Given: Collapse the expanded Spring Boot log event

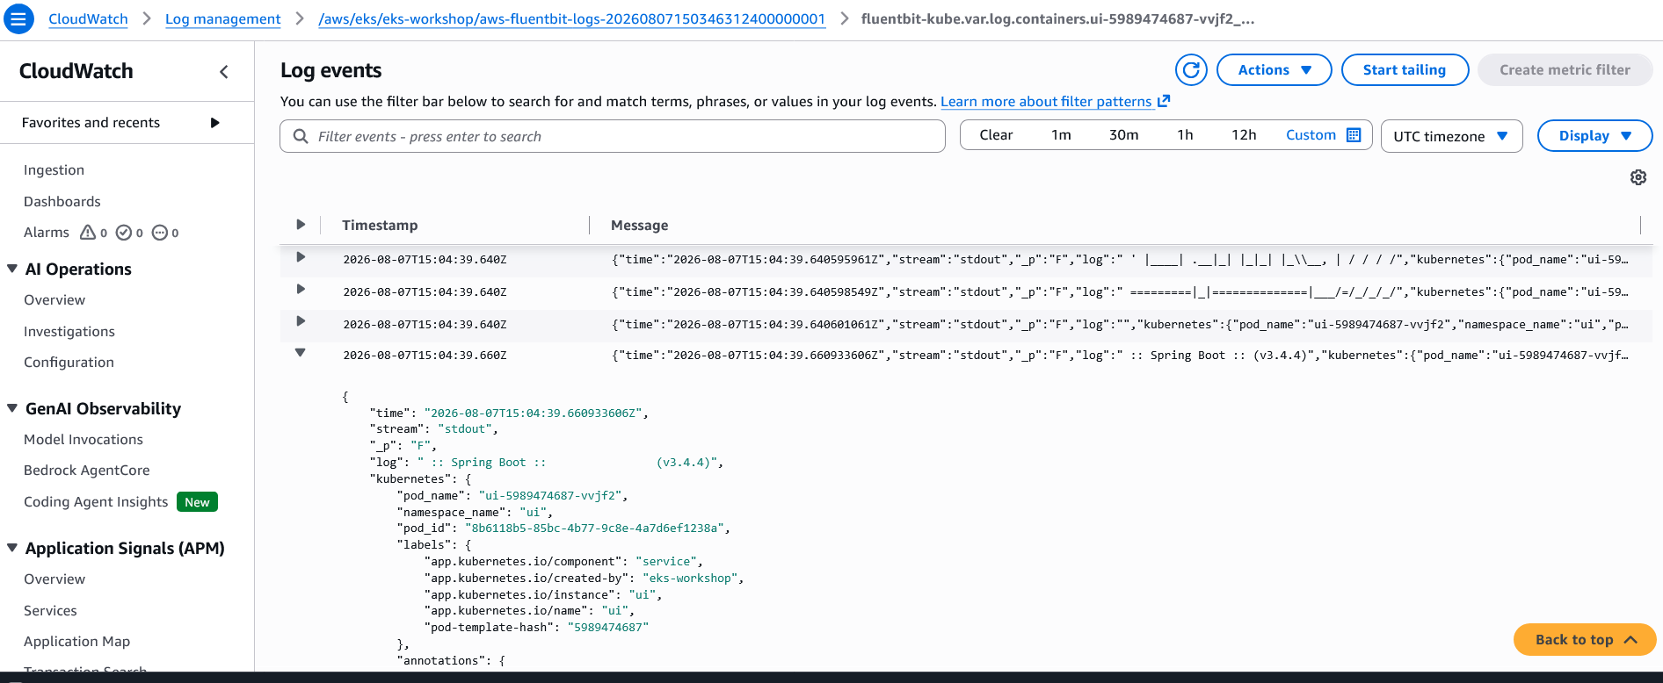Looking at the screenshot, I should click(x=301, y=353).
